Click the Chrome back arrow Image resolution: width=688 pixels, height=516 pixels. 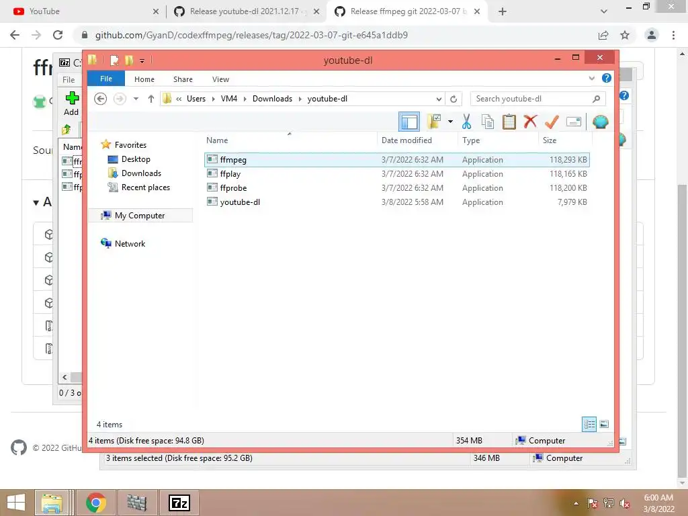[15, 35]
